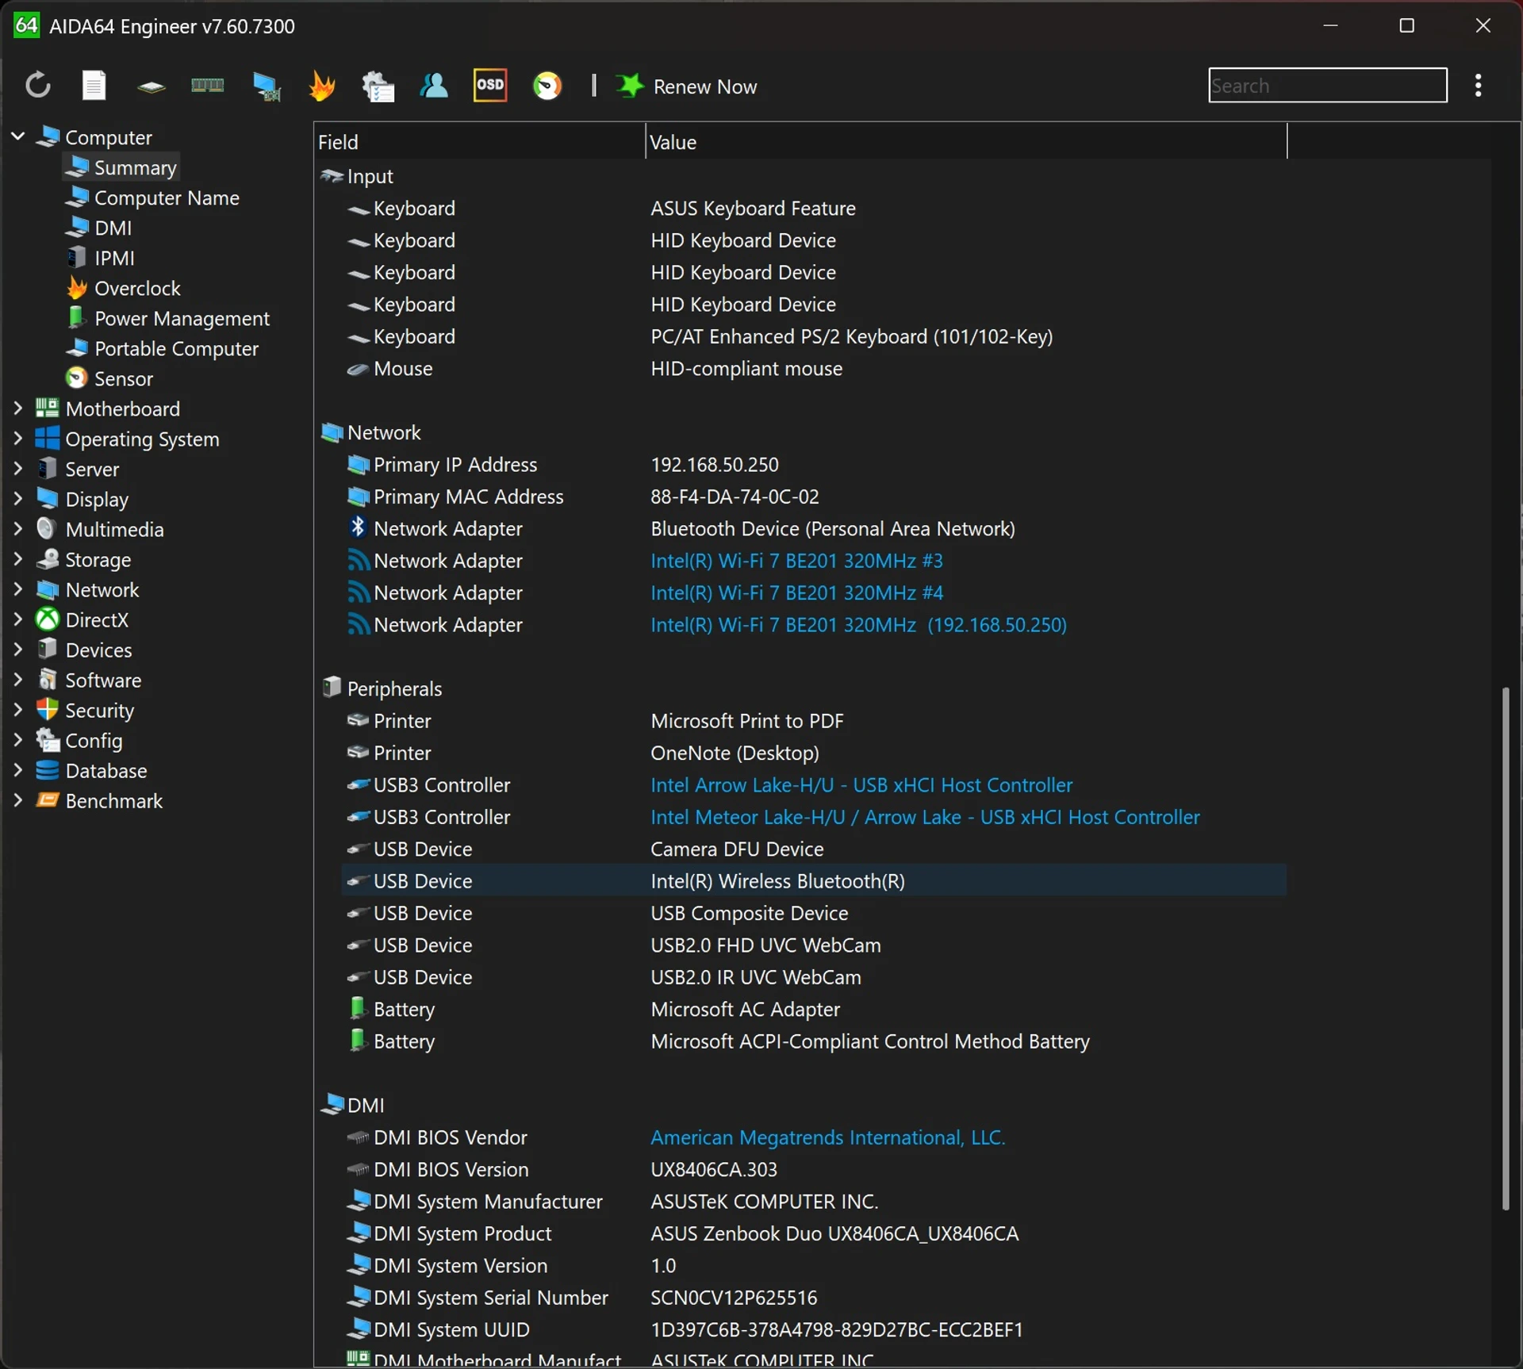
Task: Expand the Display tree node
Action: pyautogui.click(x=17, y=499)
